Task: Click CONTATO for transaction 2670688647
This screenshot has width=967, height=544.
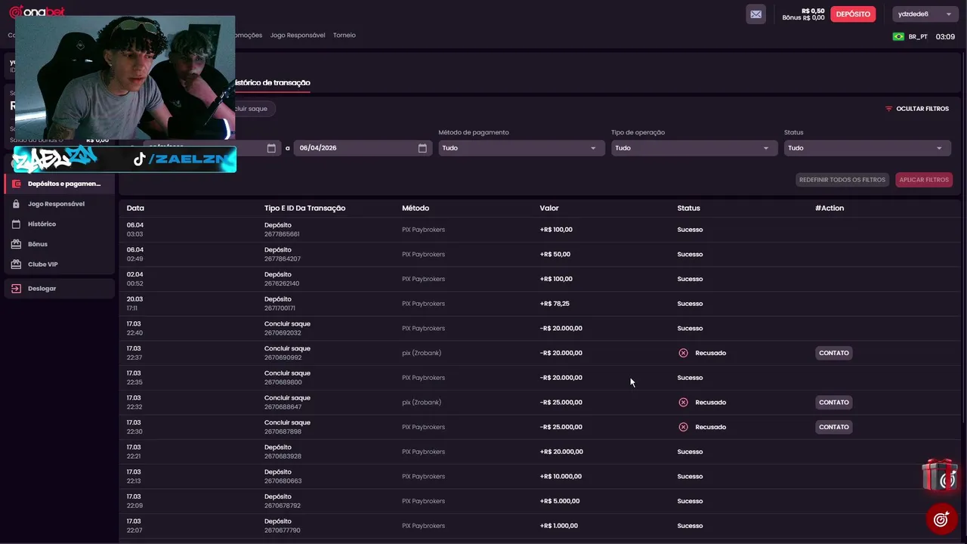Action: pyautogui.click(x=833, y=403)
